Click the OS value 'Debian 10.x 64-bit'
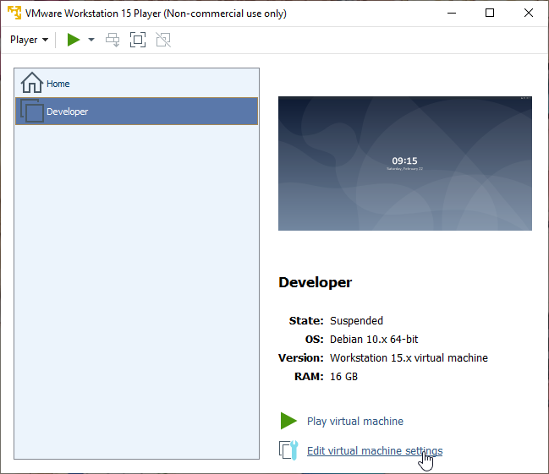The height and width of the screenshot is (474, 549). (x=374, y=339)
